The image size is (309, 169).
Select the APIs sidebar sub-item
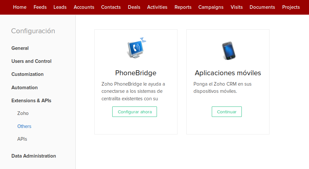coord(22,139)
